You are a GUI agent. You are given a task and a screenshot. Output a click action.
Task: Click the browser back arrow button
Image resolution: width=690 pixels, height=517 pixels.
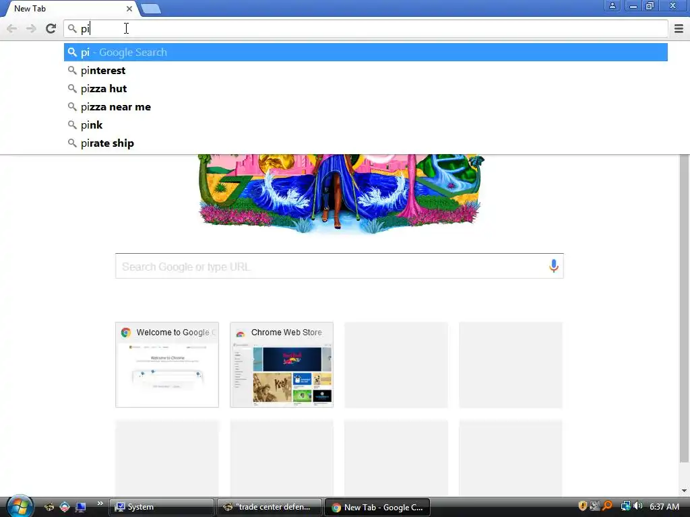click(x=12, y=28)
